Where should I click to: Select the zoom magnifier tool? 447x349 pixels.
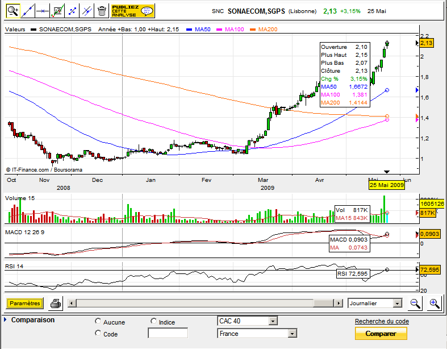click(x=13, y=11)
